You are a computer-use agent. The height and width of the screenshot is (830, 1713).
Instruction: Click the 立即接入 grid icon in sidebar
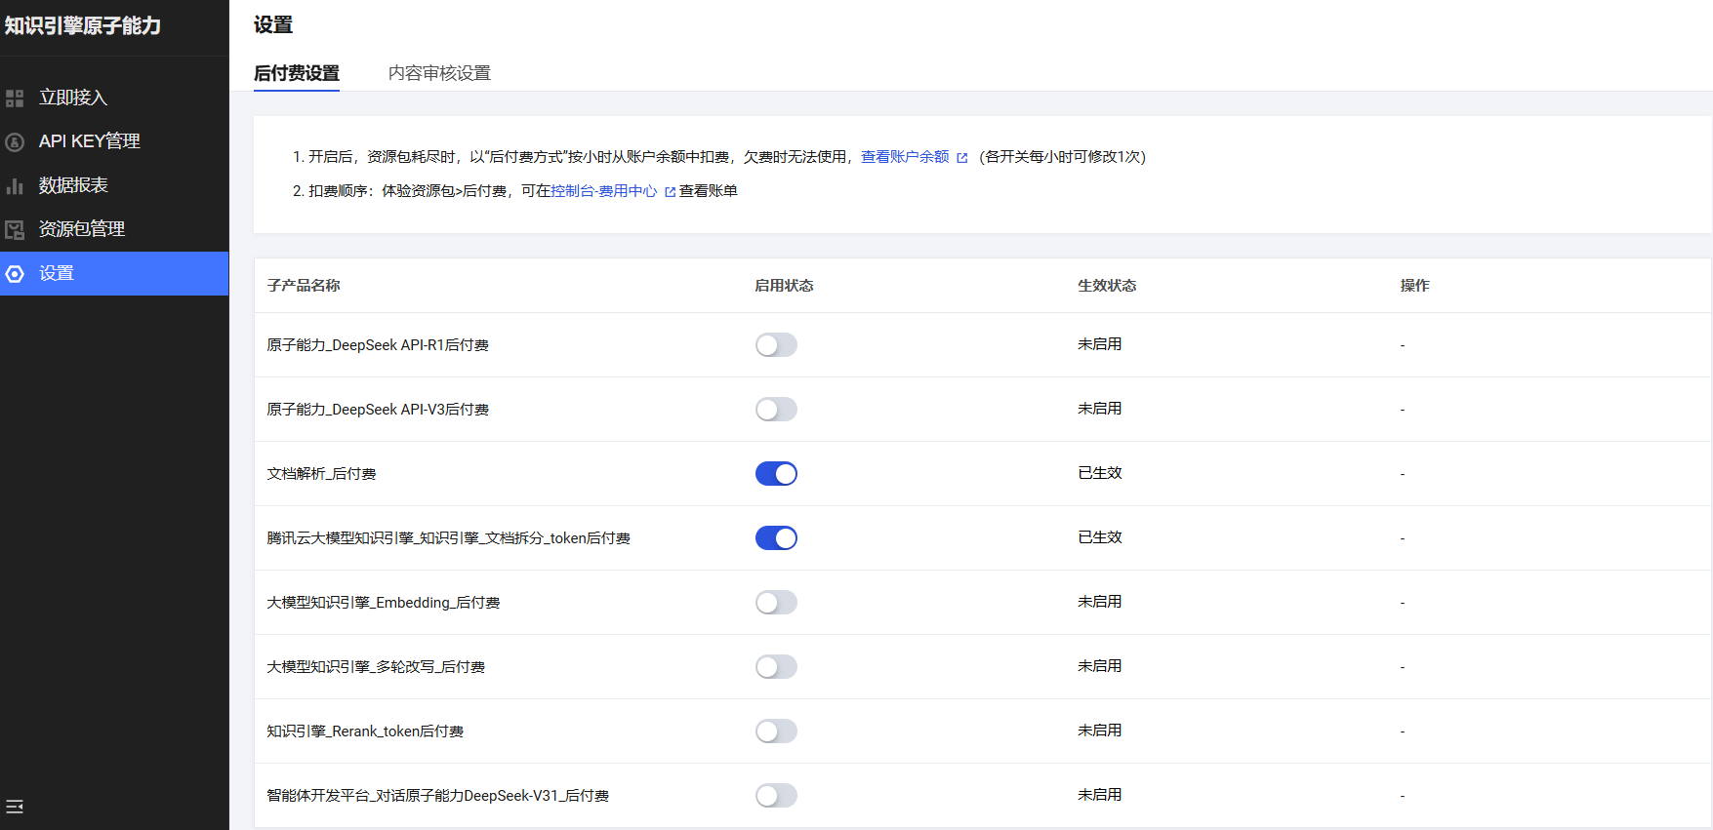pyautogui.click(x=15, y=99)
